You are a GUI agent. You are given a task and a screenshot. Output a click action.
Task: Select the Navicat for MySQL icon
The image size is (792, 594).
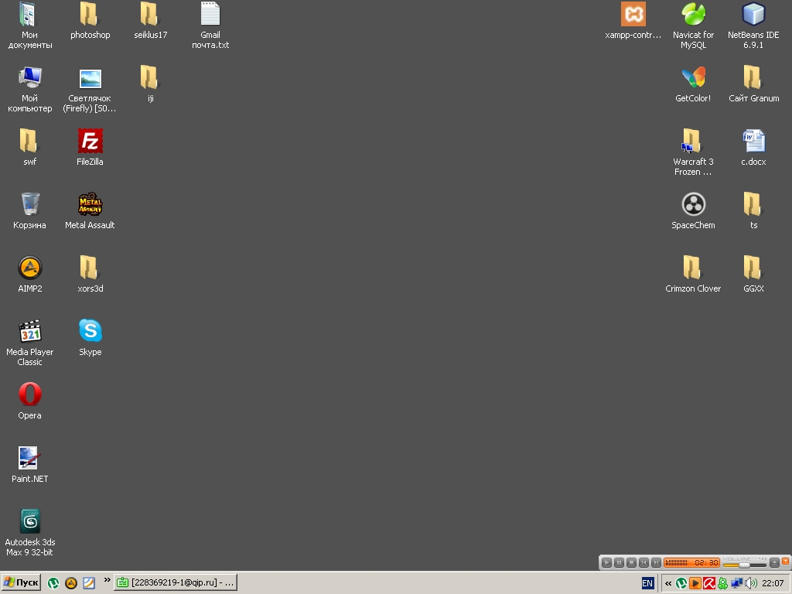click(693, 15)
